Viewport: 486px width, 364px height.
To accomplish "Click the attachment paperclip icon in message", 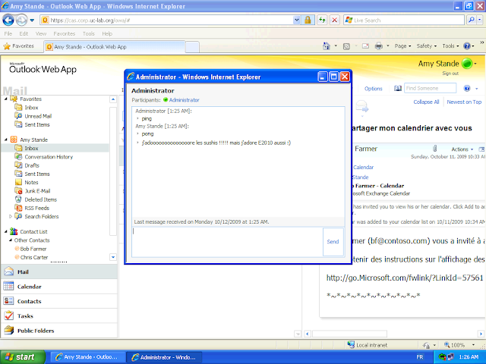I will tap(435, 149).
